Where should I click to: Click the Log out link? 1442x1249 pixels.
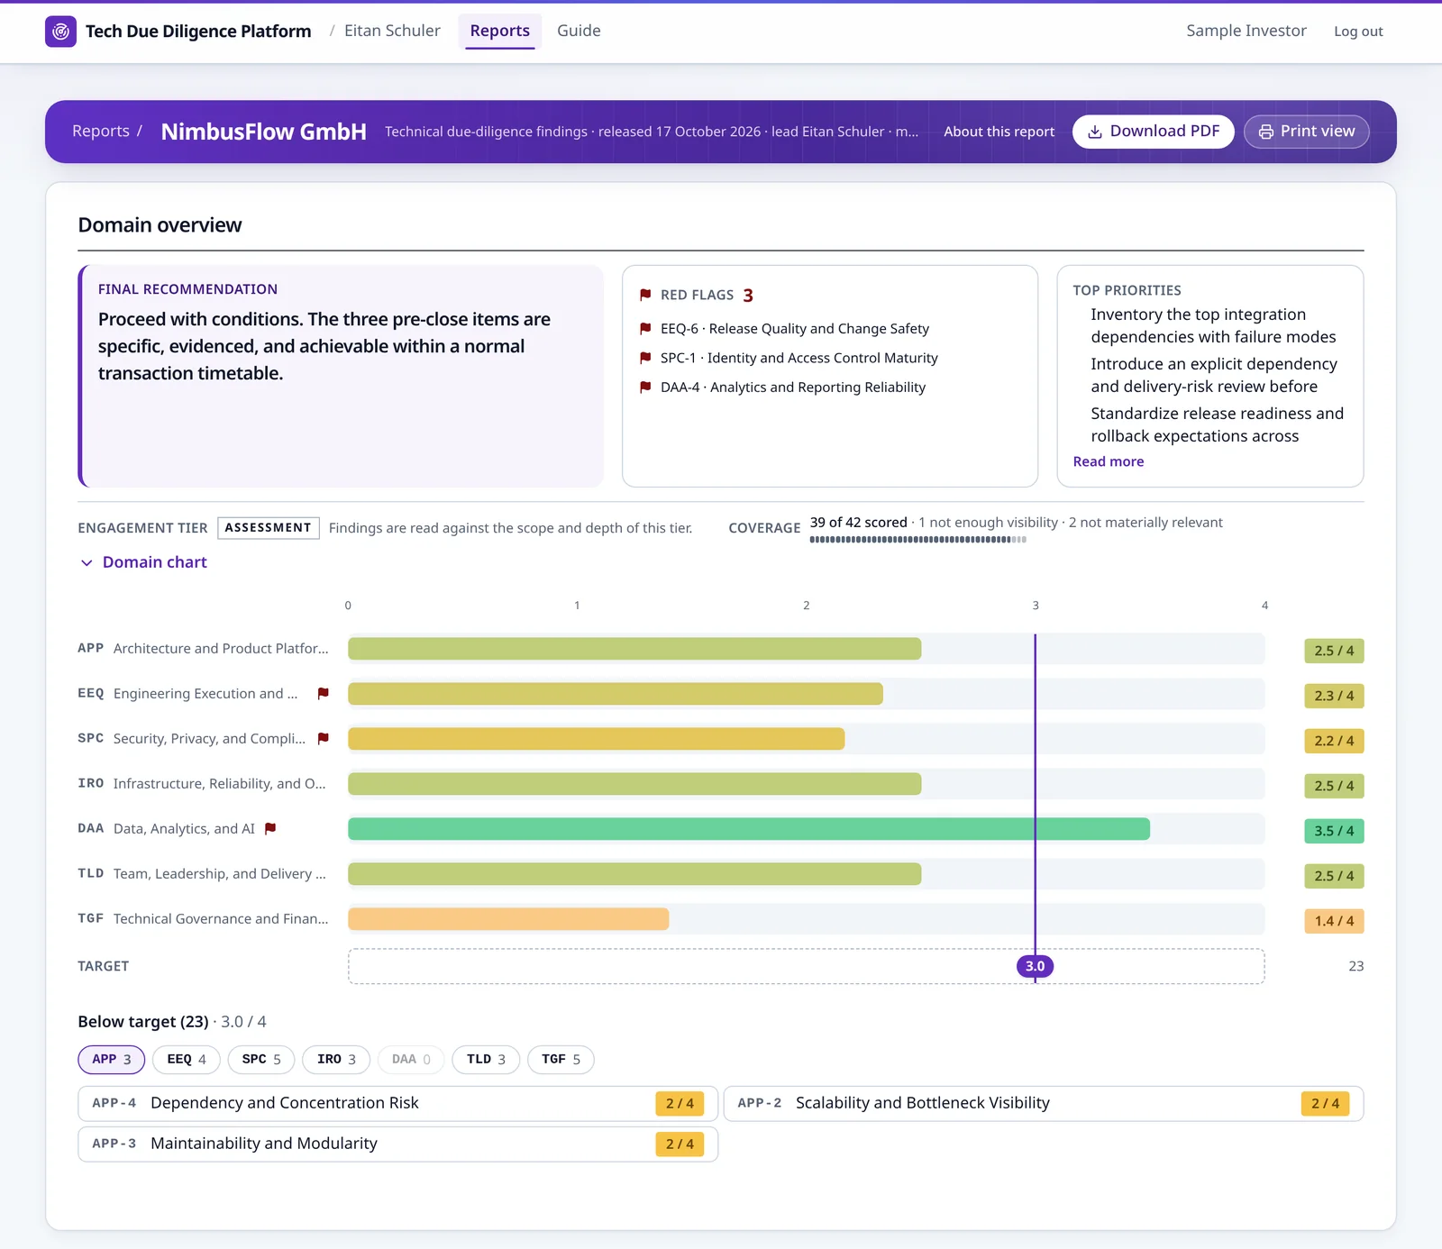(x=1358, y=32)
